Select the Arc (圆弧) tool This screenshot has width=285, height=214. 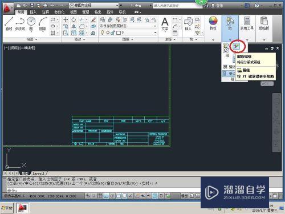(43, 23)
